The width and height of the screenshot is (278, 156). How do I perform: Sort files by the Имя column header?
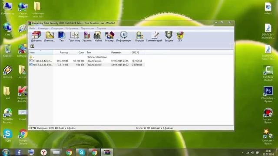[x=41, y=52]
